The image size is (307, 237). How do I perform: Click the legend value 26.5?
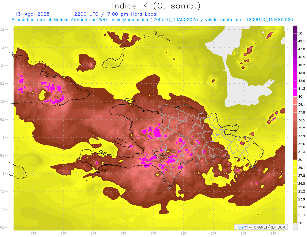(x=302, y=184)
